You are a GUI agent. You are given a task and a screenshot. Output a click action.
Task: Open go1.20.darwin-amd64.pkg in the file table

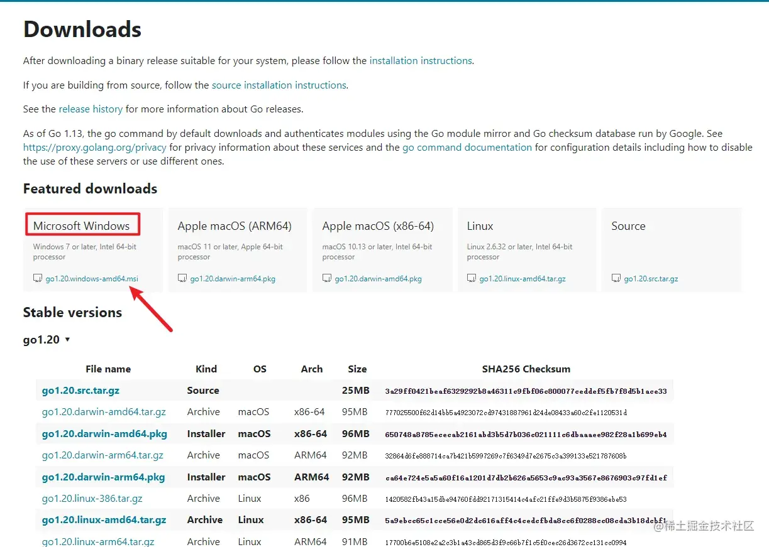click(104, 434)
